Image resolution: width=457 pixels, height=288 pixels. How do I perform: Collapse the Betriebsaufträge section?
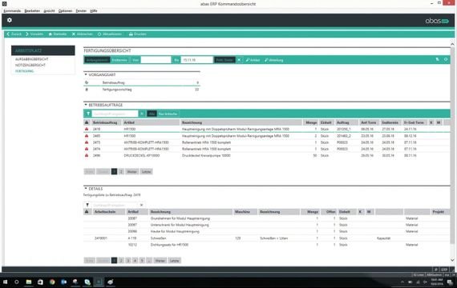86,105
